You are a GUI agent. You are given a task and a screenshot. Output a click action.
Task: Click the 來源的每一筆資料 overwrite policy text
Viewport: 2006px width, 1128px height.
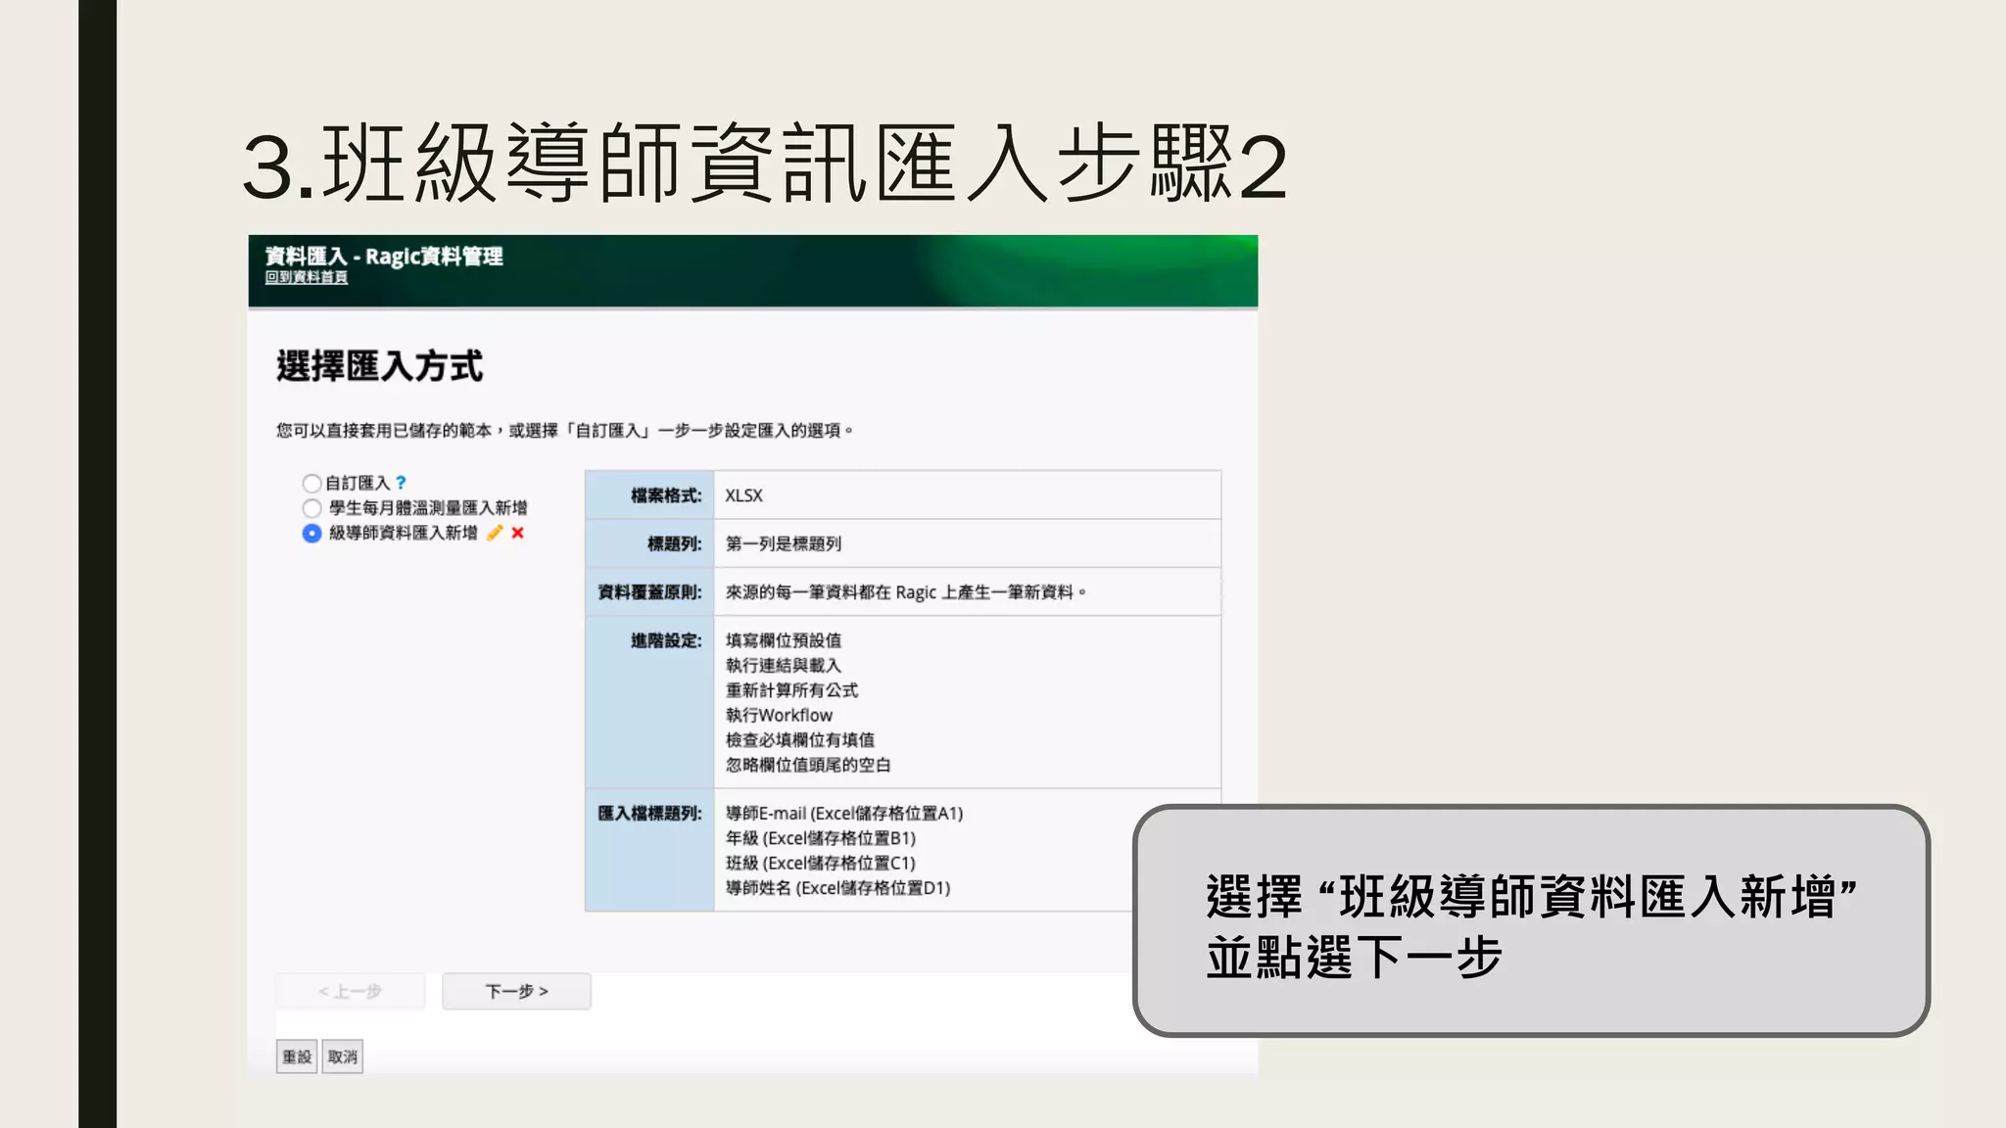tap(906, 592)
